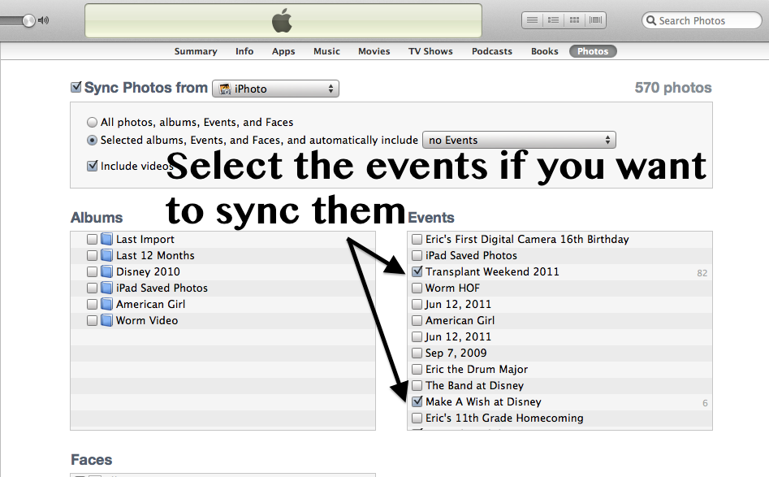Click 'Last 12 Months' album name
Screen dimensions: 769x477
155,255
